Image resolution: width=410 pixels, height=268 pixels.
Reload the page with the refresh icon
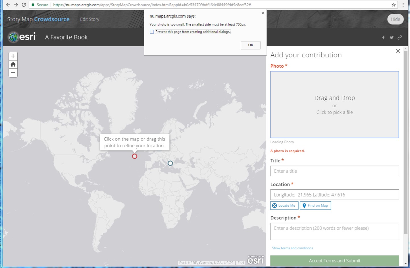24,5
